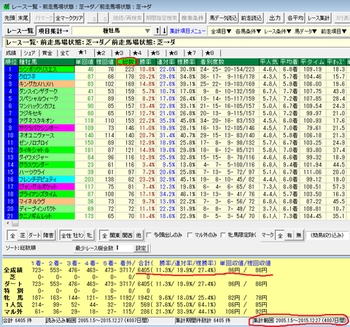Select the 関西 region filter toggle
This screenshot has width=350, height=327.
point(127,235)
